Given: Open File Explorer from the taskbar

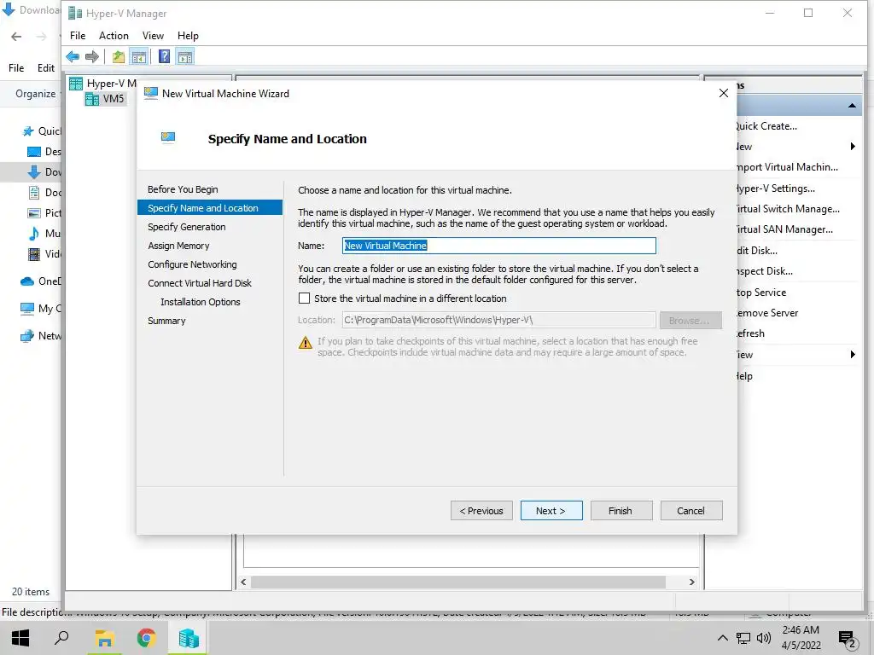Looking at the screenshot, I should click(x=104, y=638).
